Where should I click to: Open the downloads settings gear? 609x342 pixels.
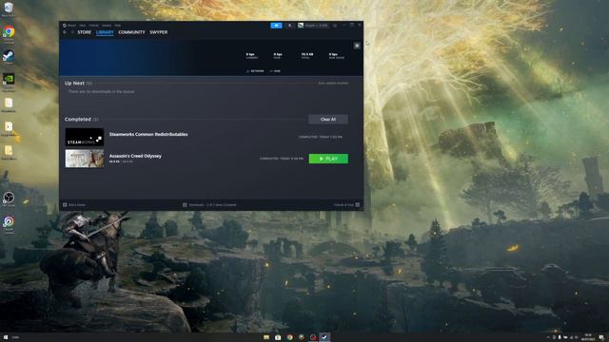(x=357, y=46)
